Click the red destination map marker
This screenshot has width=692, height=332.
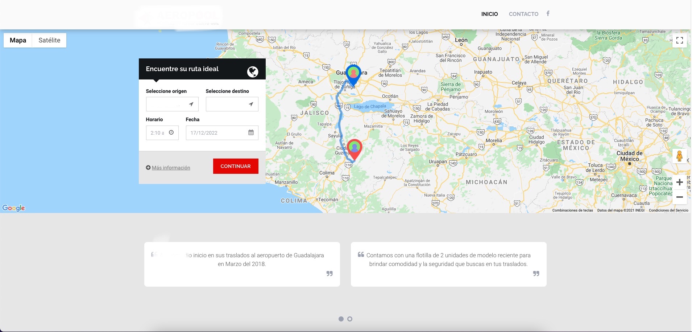[355, 148]
